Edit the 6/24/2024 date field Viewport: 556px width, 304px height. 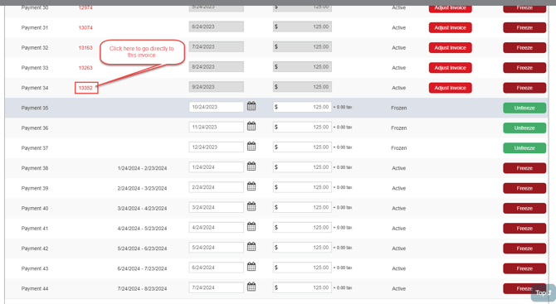click(217, 268)
